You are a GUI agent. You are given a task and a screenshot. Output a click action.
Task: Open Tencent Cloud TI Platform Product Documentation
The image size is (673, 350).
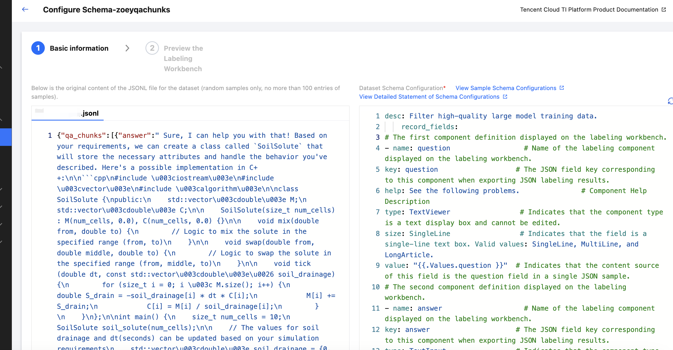coord(589,9)
